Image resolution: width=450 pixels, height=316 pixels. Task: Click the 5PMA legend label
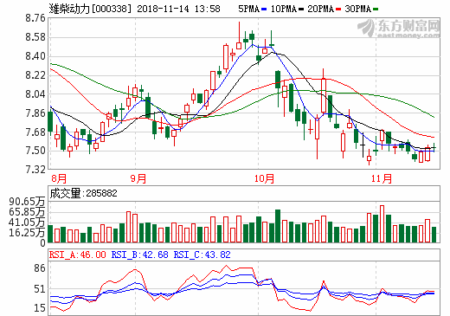[x=249, y=9]
